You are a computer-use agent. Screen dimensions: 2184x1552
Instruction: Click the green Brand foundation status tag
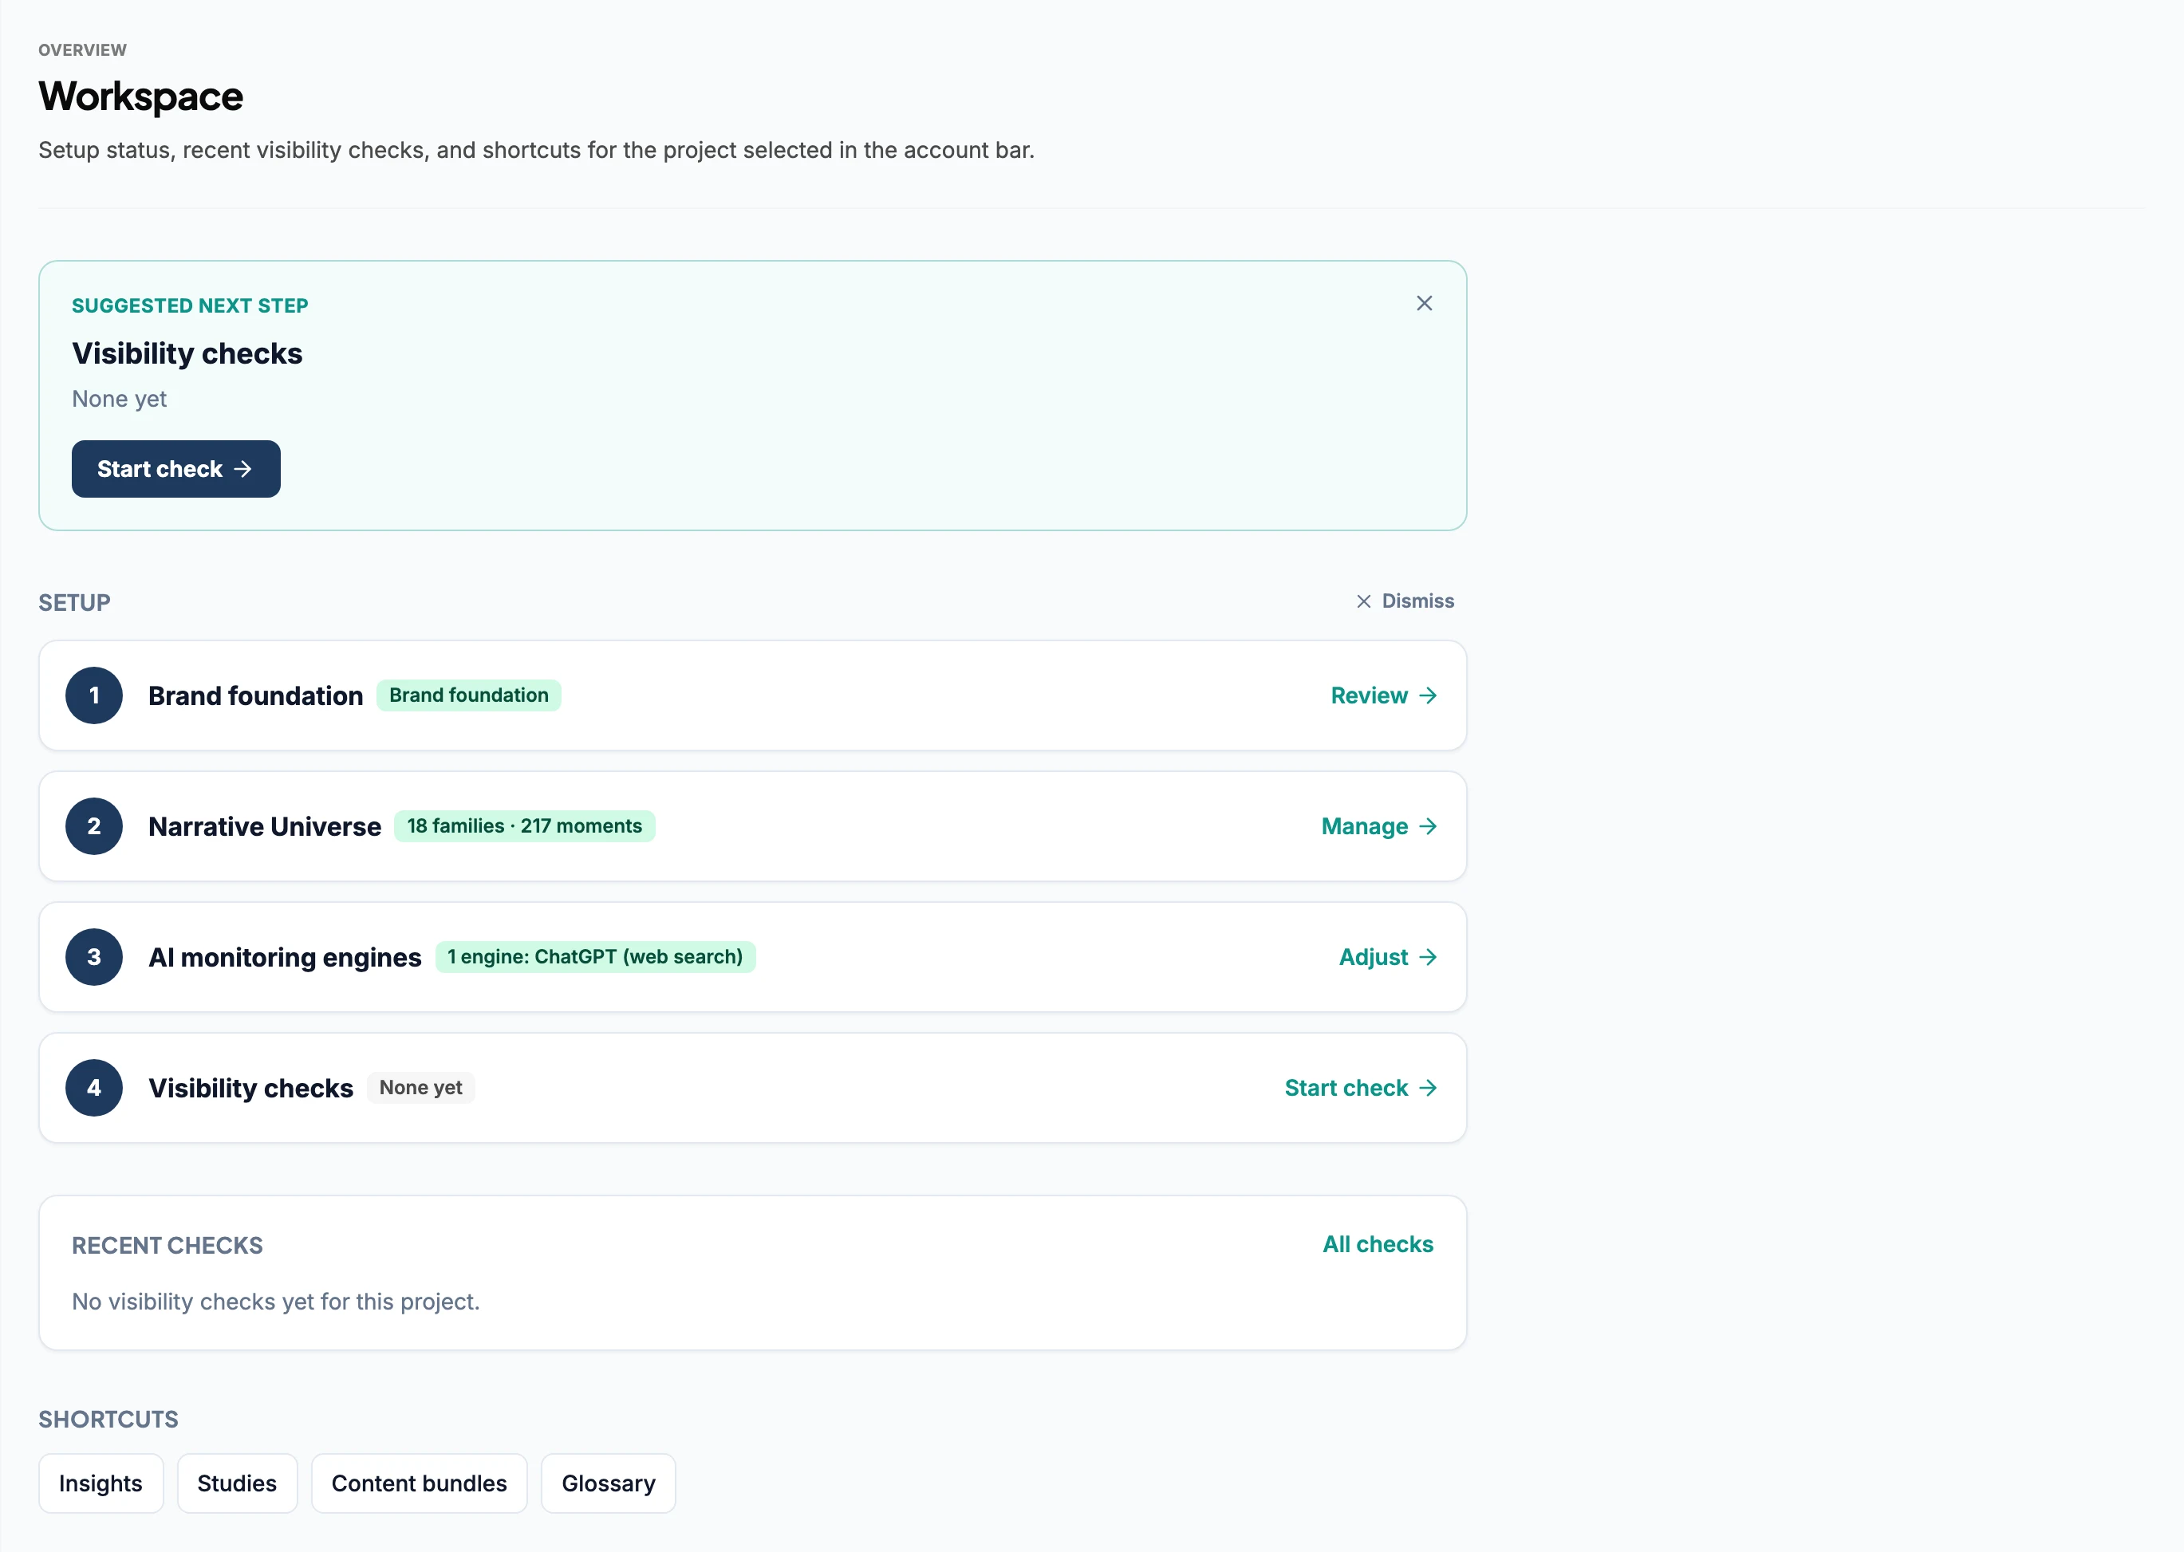click(468, 695)
